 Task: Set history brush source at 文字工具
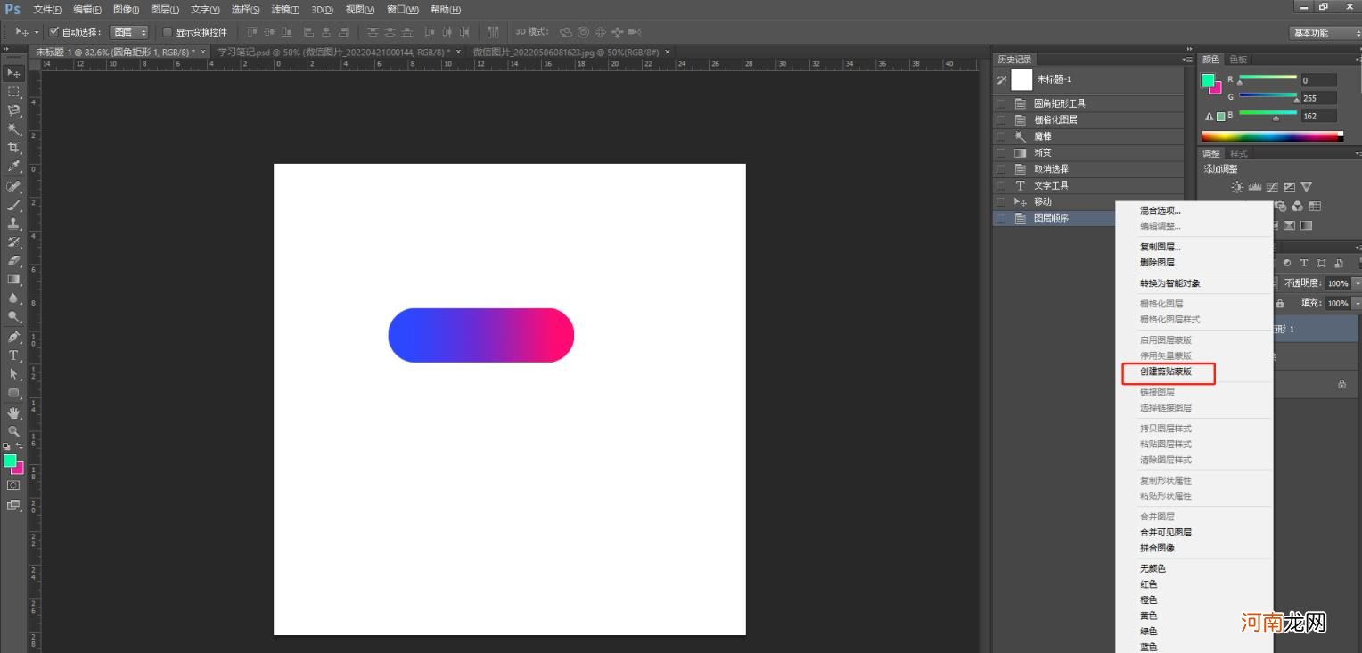click(1000, 185)
